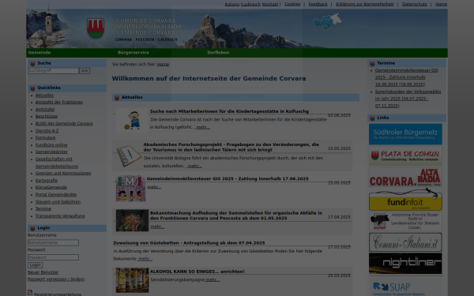Open the Kindertagesstätte news thumbnail

tap(132, 121)
